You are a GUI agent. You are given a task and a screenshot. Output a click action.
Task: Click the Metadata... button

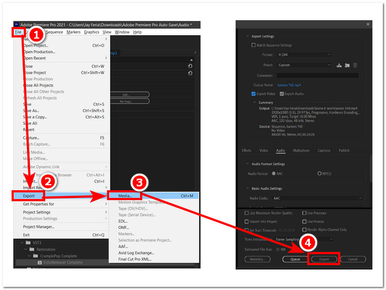coord(258,259)
